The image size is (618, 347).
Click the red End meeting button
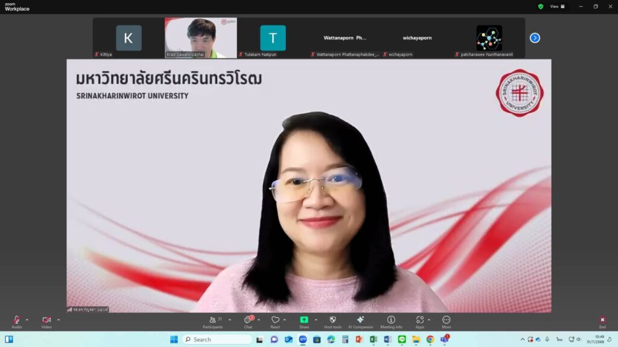coord(602,322)
